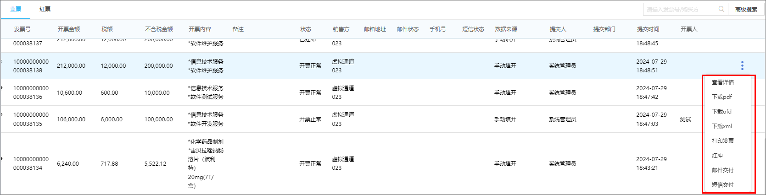Click the three-dot more actions icon
This screenshot has width=766, height=195.
[742, 65]
